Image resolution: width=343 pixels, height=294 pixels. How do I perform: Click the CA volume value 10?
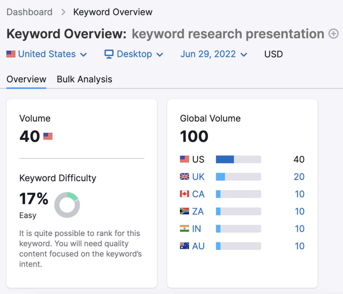coord(299,194)
